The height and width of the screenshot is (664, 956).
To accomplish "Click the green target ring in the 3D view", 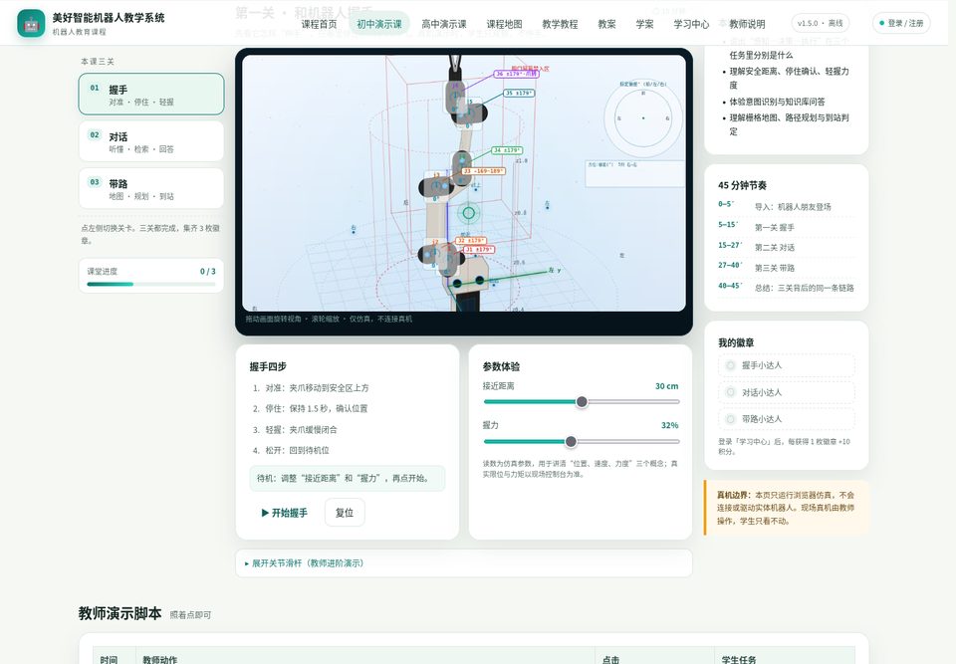I will click(468, 213).
